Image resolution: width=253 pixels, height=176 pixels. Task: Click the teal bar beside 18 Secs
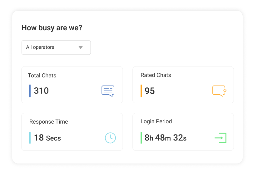(x=30, y=138)
